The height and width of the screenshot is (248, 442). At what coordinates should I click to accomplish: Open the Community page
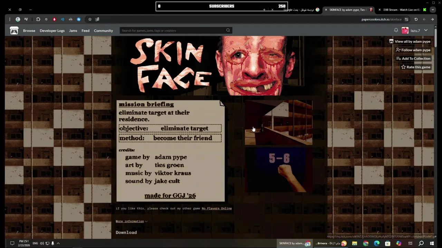click(103, 31)
